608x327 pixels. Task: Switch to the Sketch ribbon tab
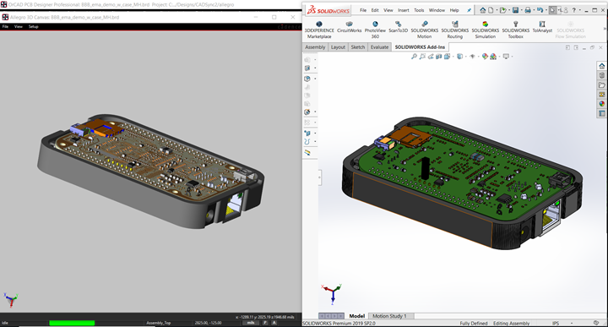tap(357, 47)
